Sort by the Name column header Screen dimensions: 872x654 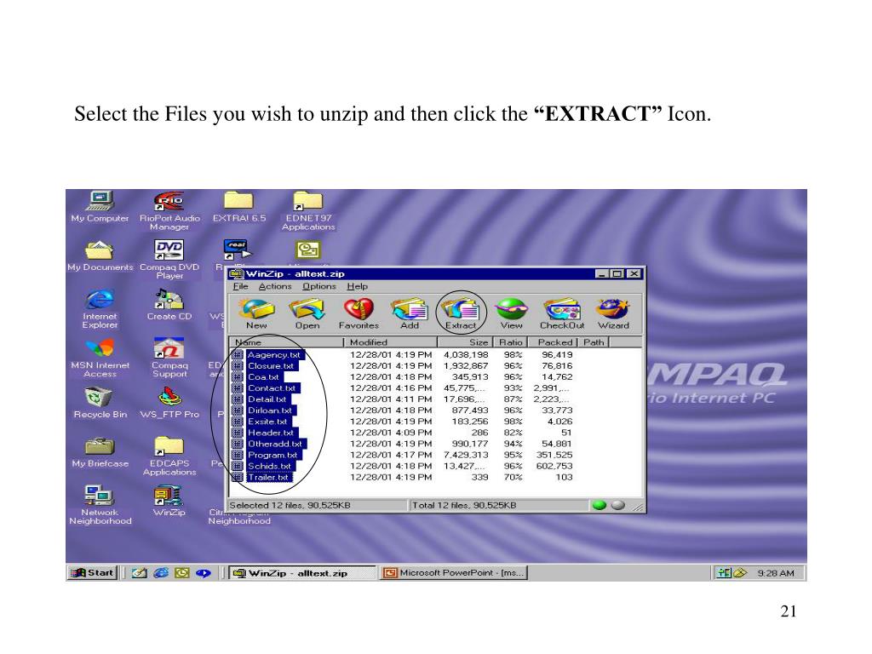tap(286, 342)
